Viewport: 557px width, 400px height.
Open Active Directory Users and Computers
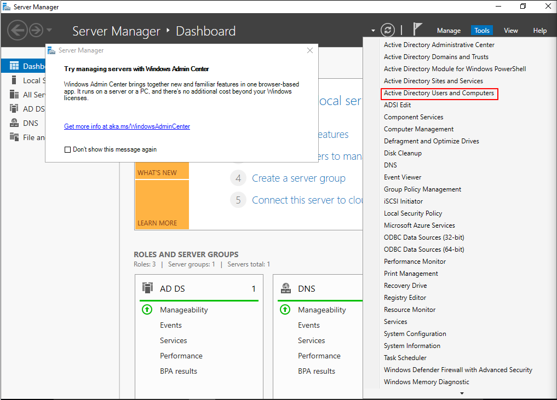pos(439,93)
